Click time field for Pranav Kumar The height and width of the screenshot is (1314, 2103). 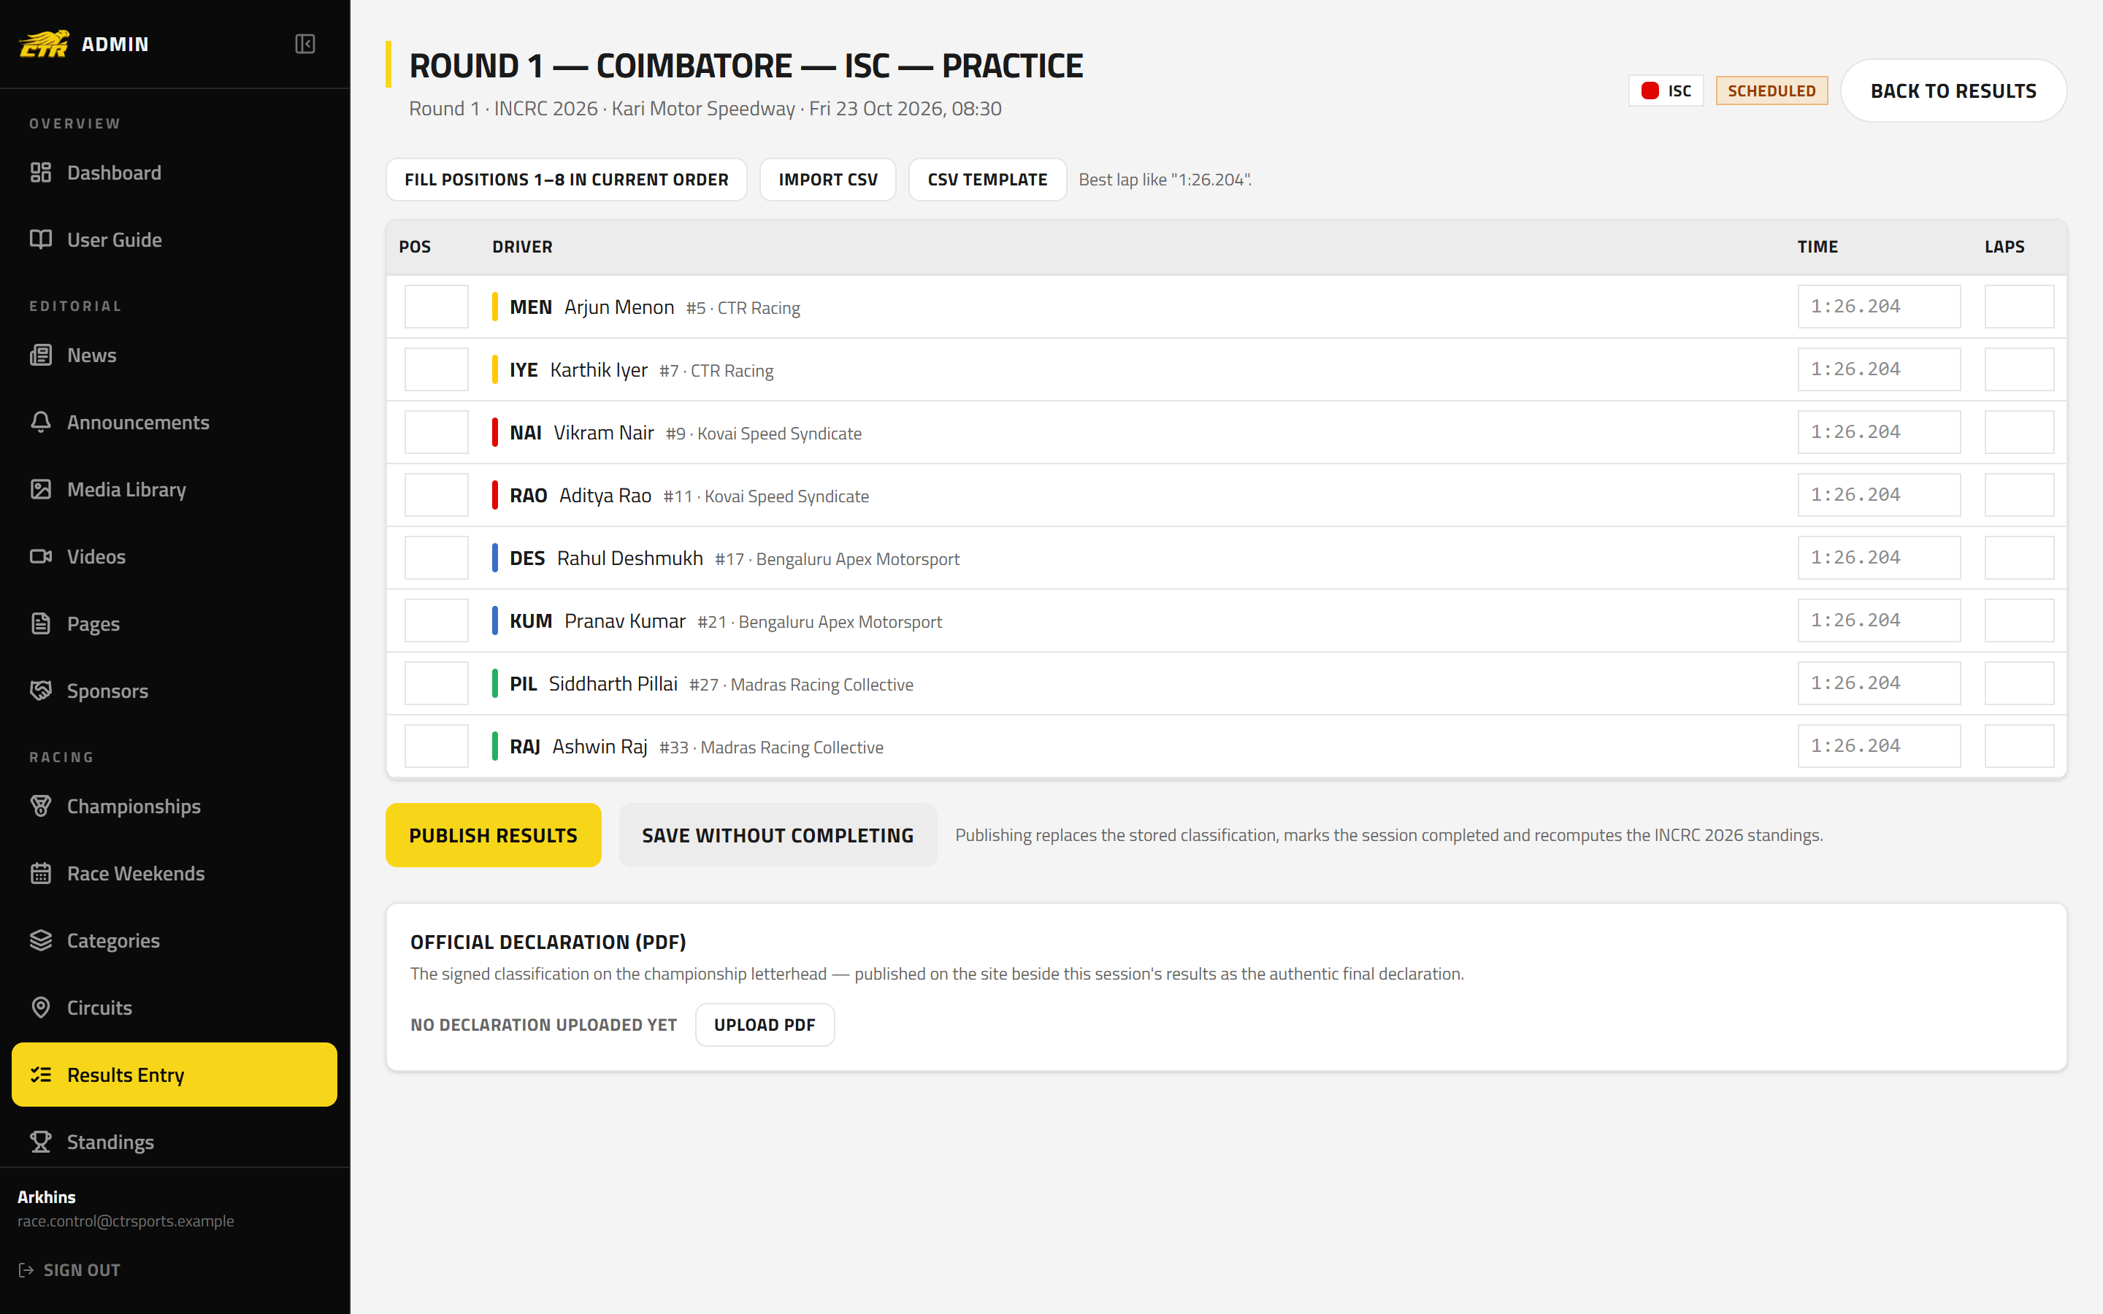[1879, 620]
